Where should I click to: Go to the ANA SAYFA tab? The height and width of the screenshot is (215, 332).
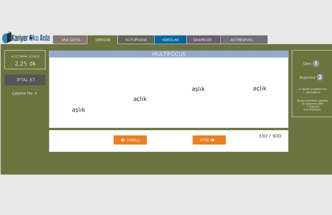[x=71, y=40]
